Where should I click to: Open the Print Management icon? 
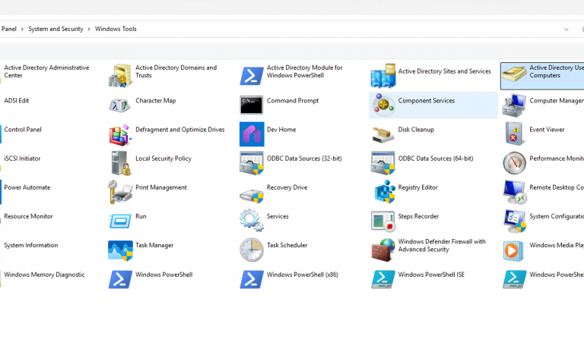pos(120,192)
